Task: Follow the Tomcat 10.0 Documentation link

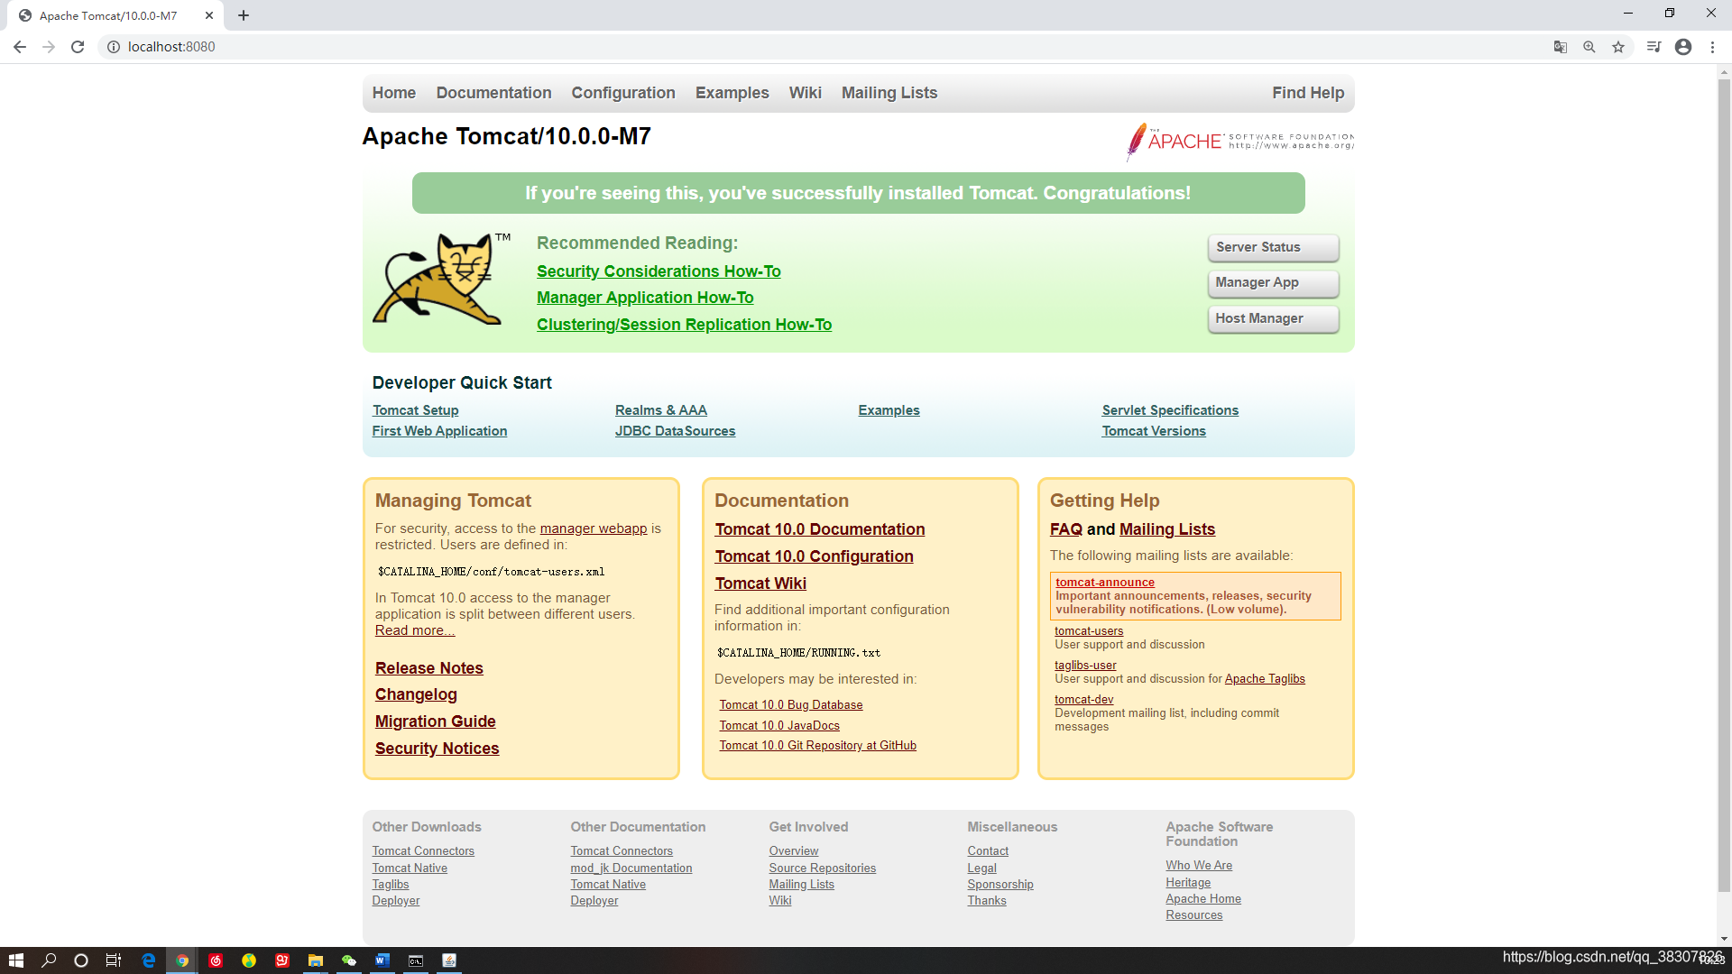Action: pyautogui.click(x=819, y=529)
